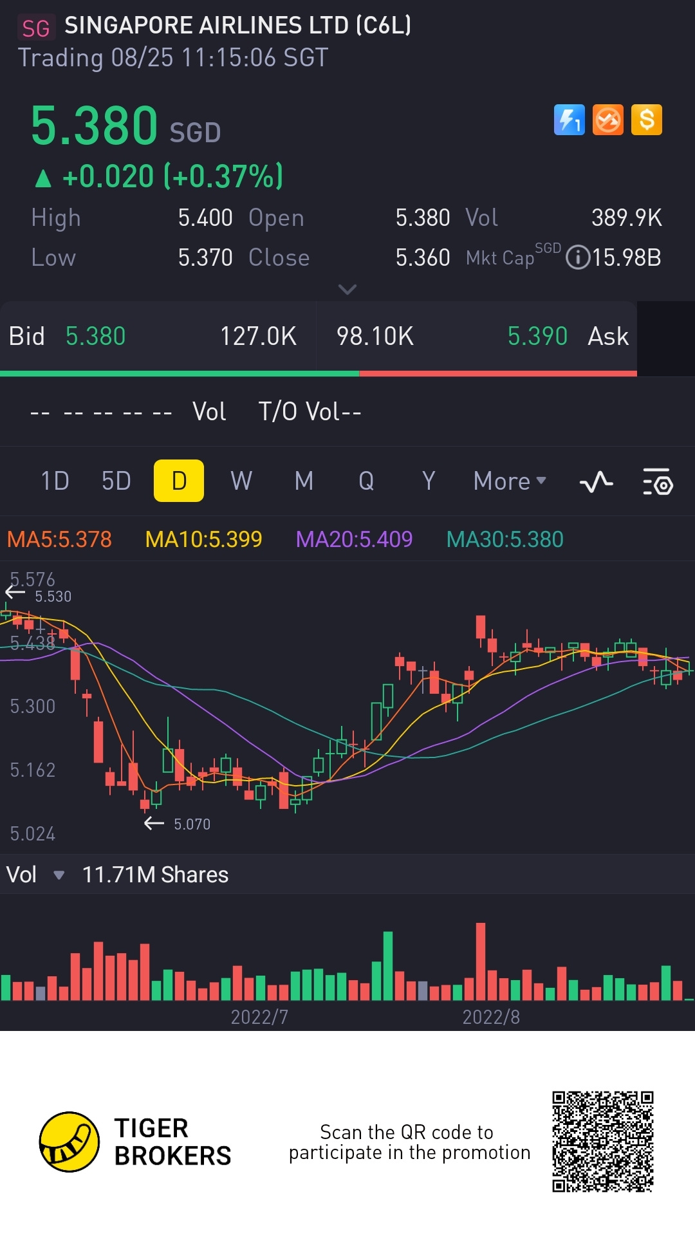
Task: Select the daily D chart tab
Action: tap(179, 481)
